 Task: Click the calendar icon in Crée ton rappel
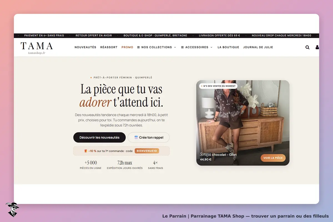coord(136,137)
